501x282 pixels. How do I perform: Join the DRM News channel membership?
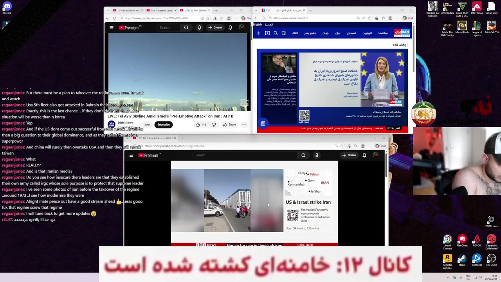tap(147, 125)
